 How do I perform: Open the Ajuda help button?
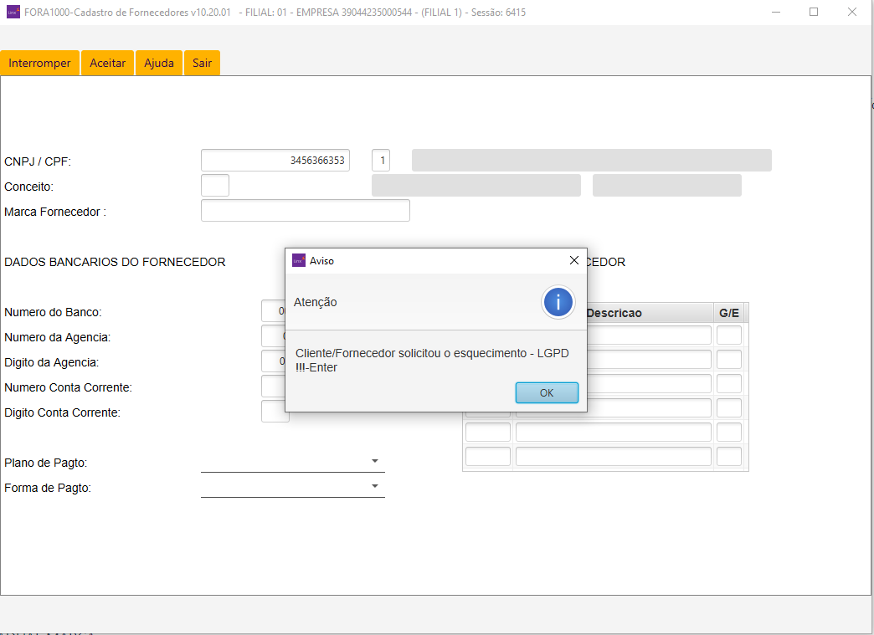click(x=159, y=63)
